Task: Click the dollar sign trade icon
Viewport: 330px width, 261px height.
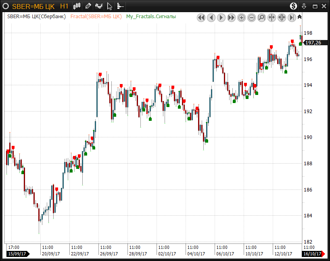Action: tap(294, 6)
